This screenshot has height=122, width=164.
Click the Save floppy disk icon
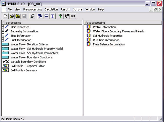(24, 16)
